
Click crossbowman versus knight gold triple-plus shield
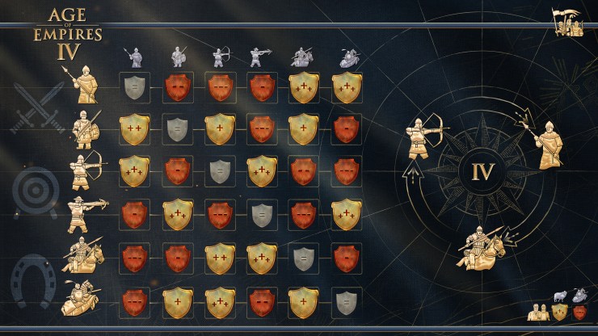pos(346,214)
